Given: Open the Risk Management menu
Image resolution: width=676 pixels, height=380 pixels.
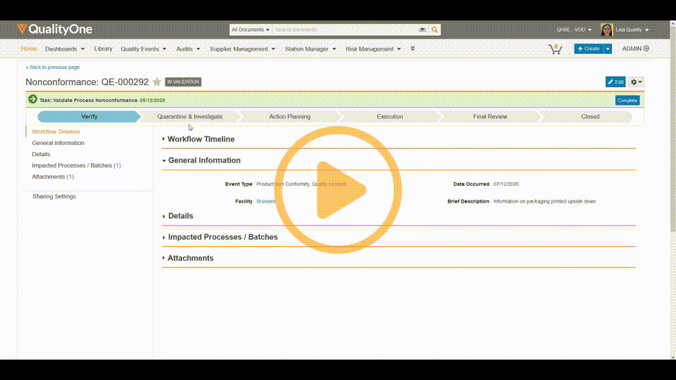Looking at the screenshot, I should click(373, 49).
